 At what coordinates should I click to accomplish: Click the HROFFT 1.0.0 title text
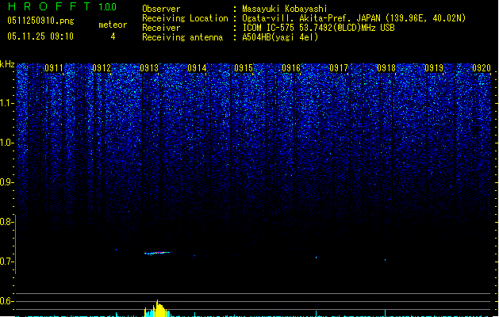[62, 6]
